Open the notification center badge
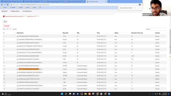Image resolution: width=171 pixels, height=96 pixels. point(169,94)
